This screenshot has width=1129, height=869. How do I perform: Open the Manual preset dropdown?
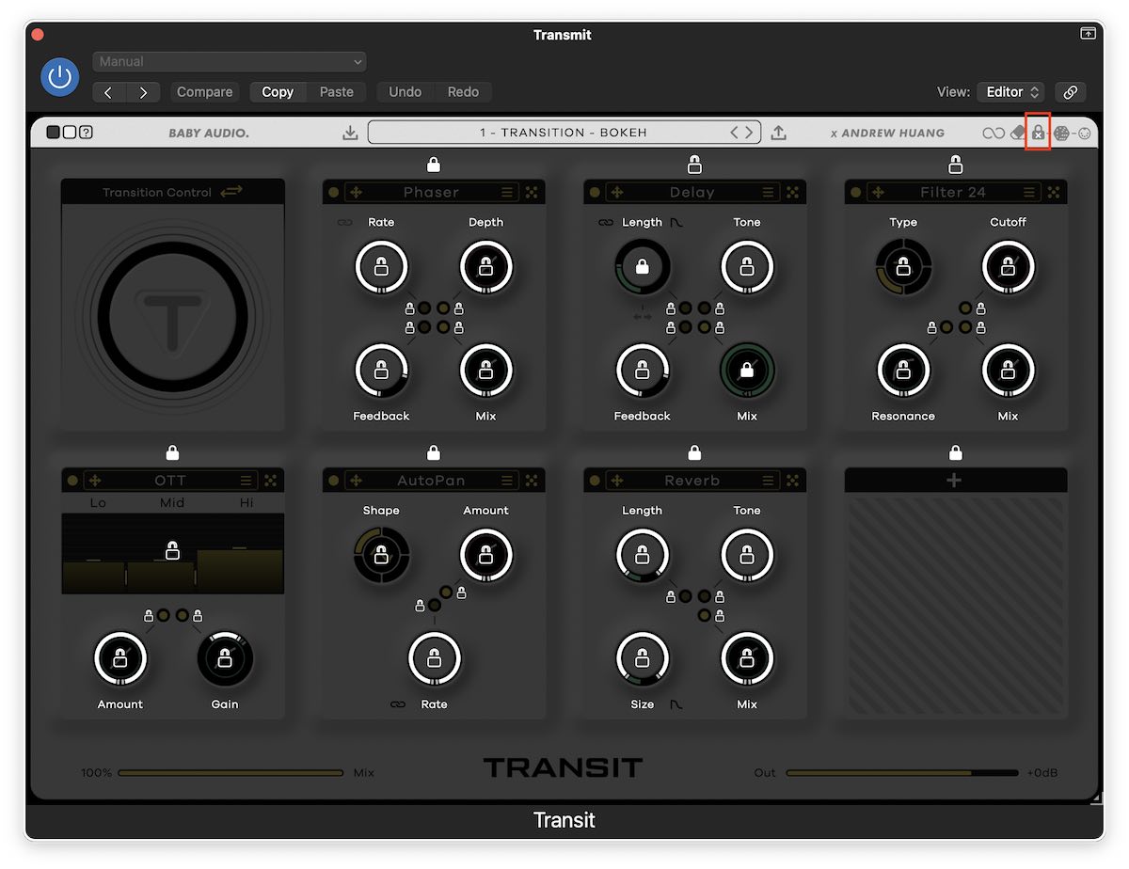pyautogui.click(x=230, y=62)
